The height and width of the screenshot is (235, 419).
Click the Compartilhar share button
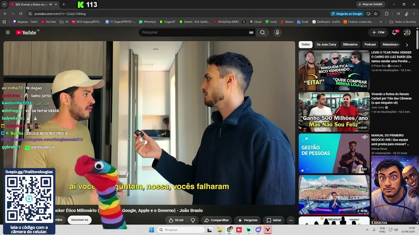click(x=216, y=220)
